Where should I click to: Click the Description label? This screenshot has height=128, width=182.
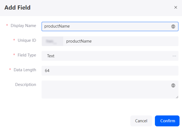(x=25, y=85)
